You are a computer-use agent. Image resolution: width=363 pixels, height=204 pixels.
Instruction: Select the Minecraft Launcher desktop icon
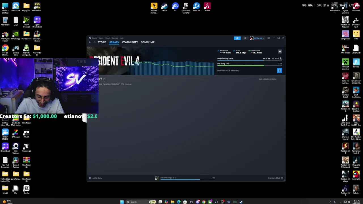345,65
